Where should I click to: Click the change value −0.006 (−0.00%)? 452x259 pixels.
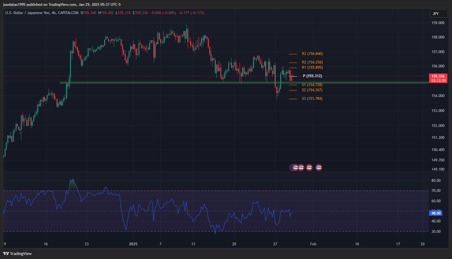point(163,13)
